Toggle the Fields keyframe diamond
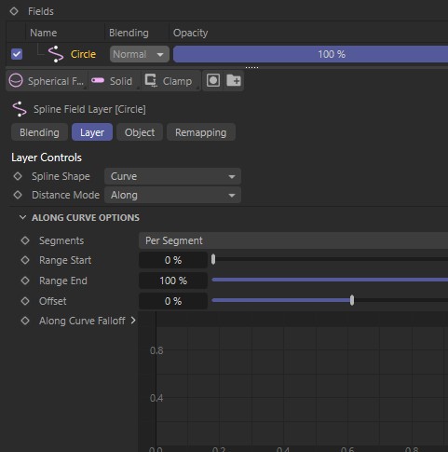The width and height of the screenshot is (448, 452). pos(14,11)
